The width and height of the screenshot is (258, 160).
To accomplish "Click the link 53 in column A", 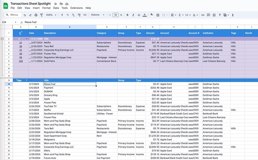I will pos(21,54).
